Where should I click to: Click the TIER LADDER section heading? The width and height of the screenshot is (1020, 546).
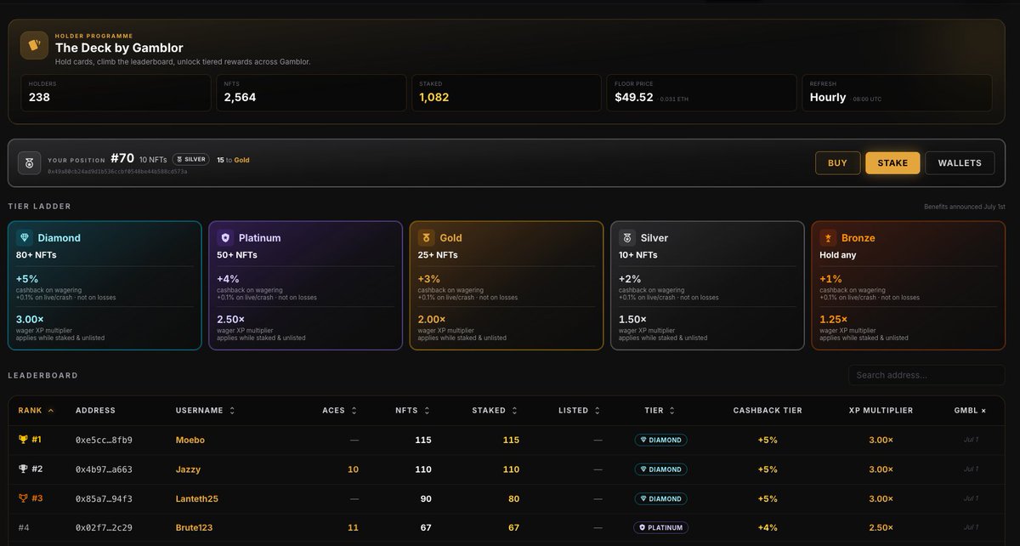(39, 206)
